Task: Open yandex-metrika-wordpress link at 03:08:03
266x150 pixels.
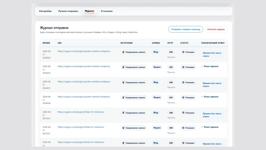Action: [84, 51]
